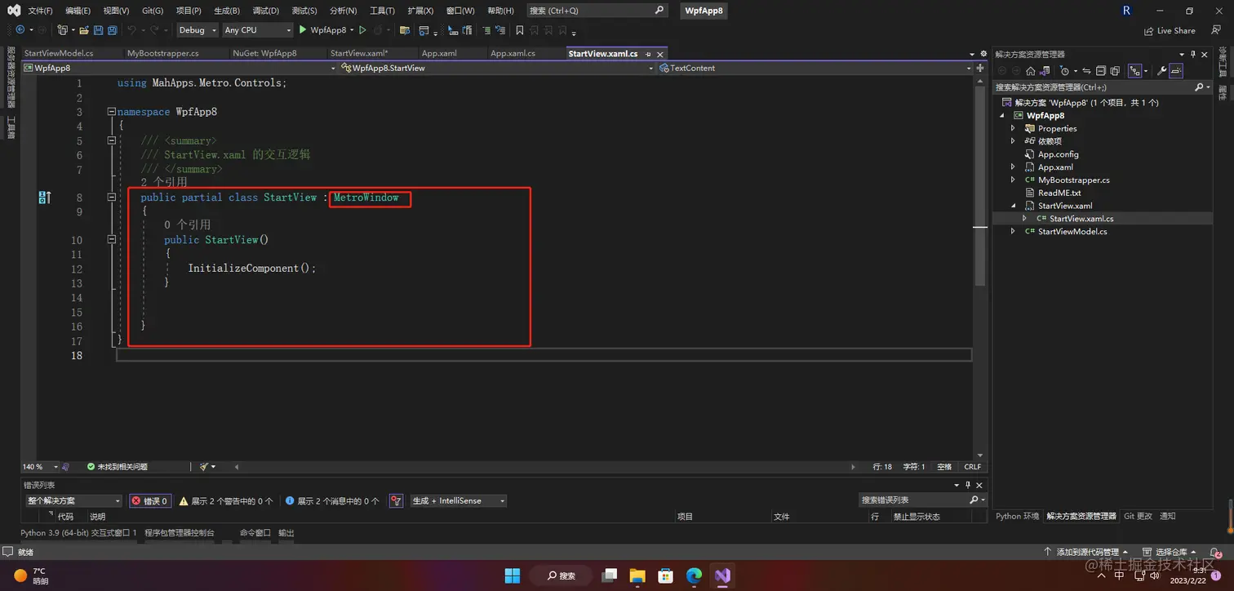
Task: Toggle the Errors filter button
Action: [x=149, y=501]
